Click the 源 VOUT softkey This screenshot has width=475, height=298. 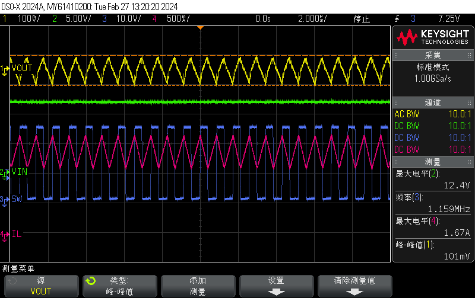click(x=41, y=286)
